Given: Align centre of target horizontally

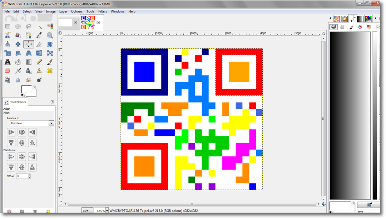Looking at the screenshot, I should click(x=22, y=132).
